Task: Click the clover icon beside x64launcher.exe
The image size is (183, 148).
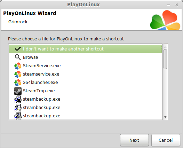Action: [x=18, y=83]
